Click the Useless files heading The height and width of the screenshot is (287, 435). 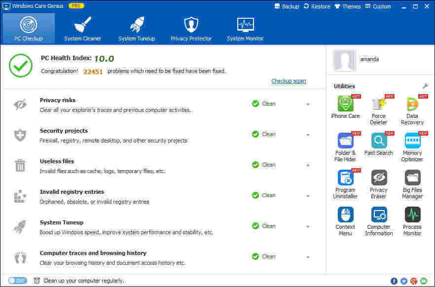click(x=57, y=161)
